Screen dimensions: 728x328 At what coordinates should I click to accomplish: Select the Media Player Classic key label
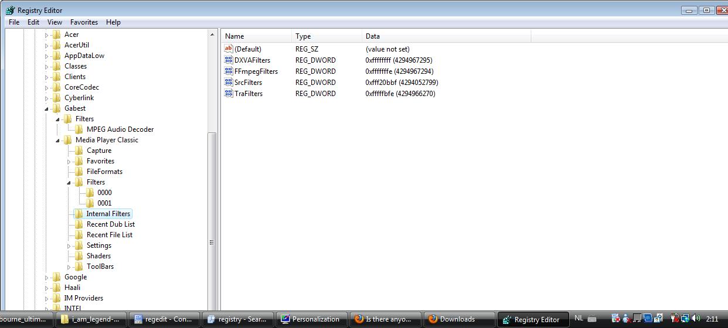pyautogui.click(x=107, y=140)
